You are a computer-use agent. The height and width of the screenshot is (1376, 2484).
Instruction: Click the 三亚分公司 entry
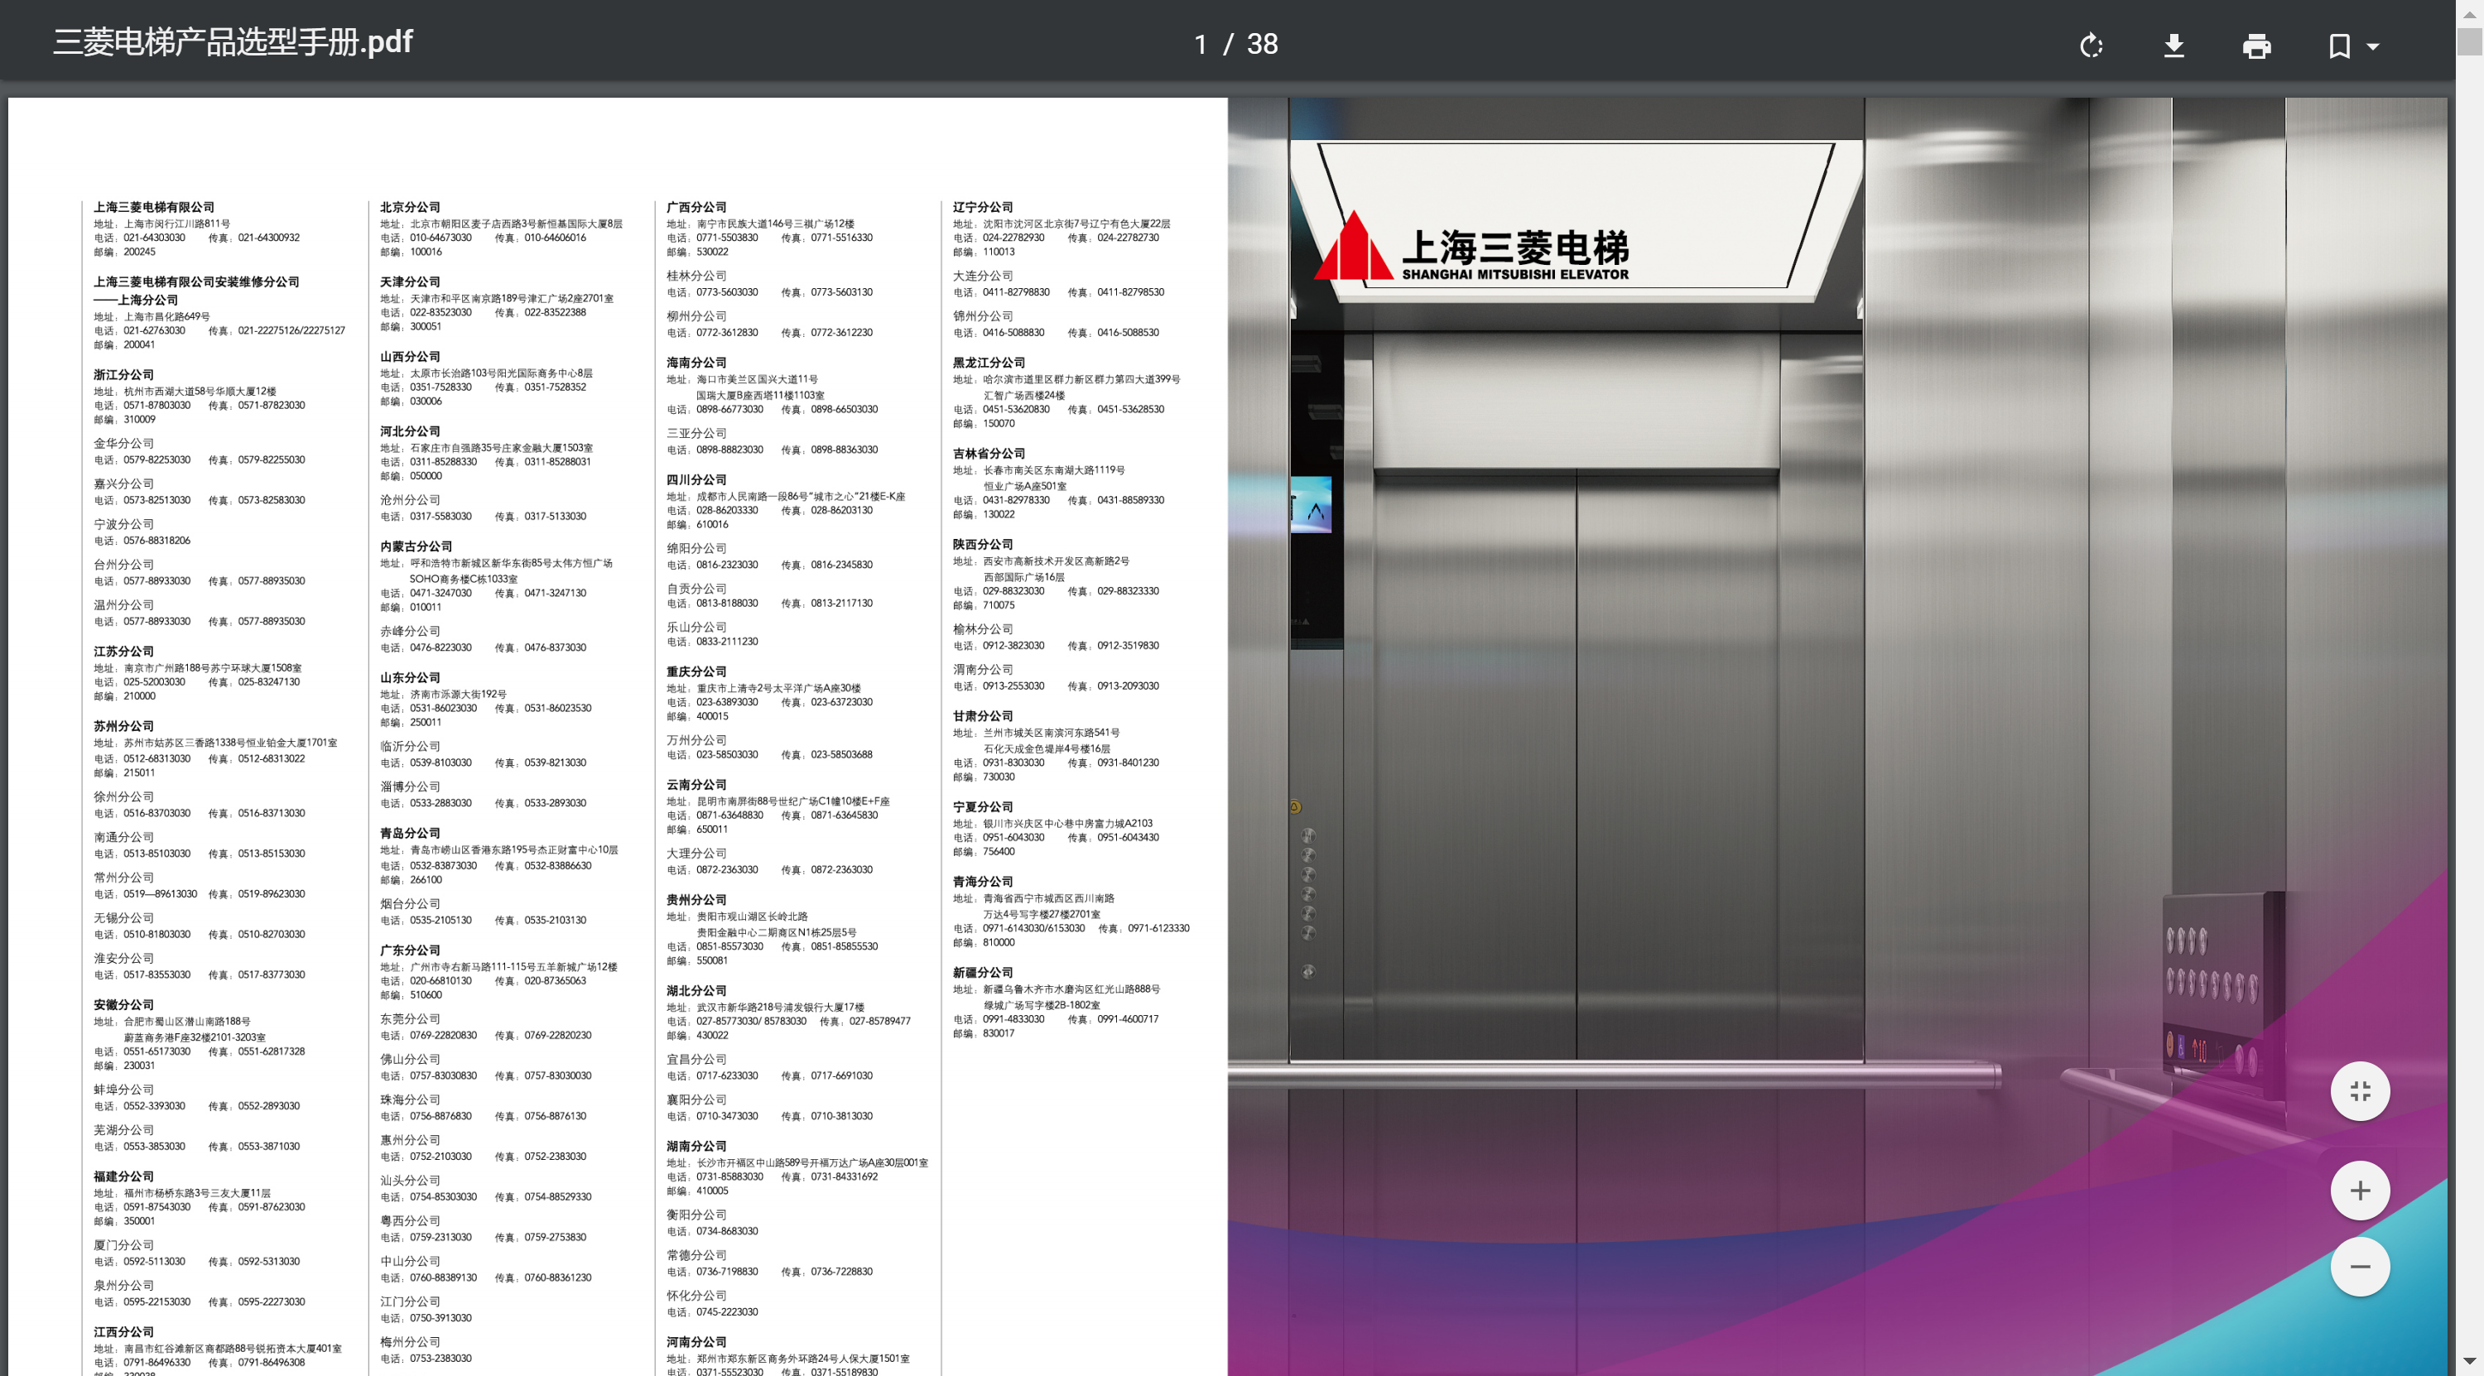click(696, 434)
